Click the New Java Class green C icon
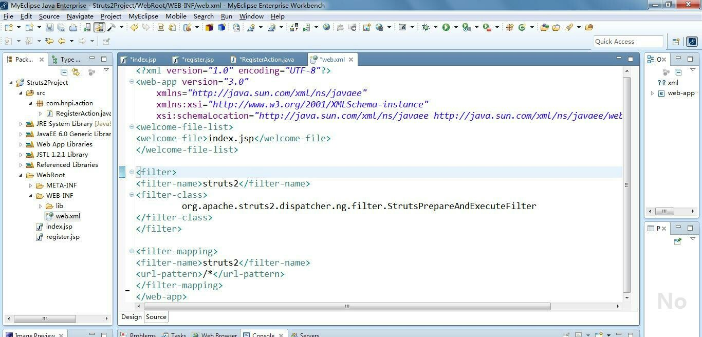702x337 pixels. click(522, 27)
